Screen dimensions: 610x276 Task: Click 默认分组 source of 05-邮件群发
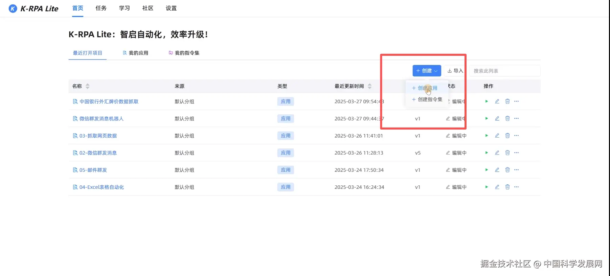point(184,170)
